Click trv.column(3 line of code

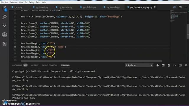(x=56, y=30)
